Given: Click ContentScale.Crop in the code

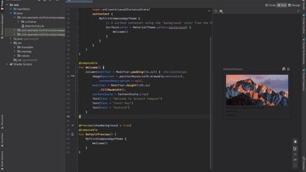Looking at the screenshot, I should [x=133, y=94].
